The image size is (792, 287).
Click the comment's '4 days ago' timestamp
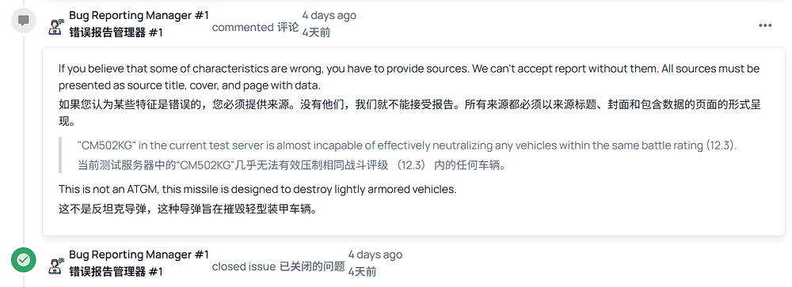tap(329, 16)
